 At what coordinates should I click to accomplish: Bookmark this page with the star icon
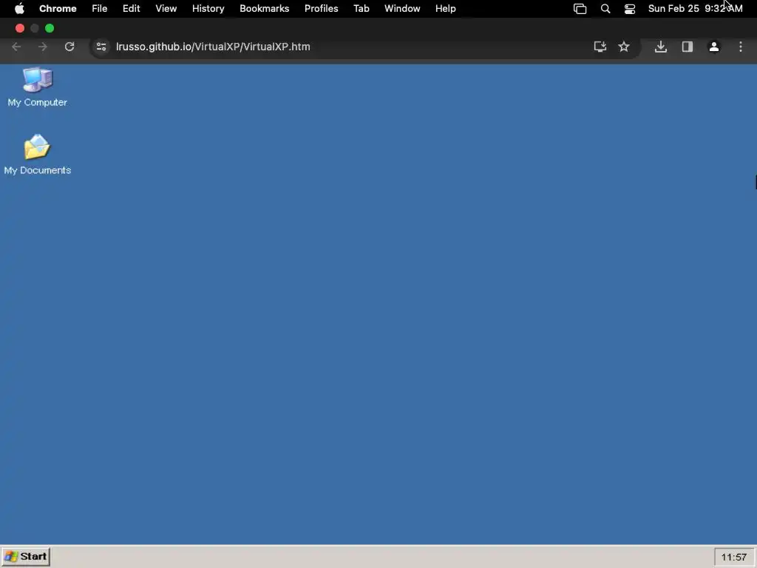coord(624,47)
